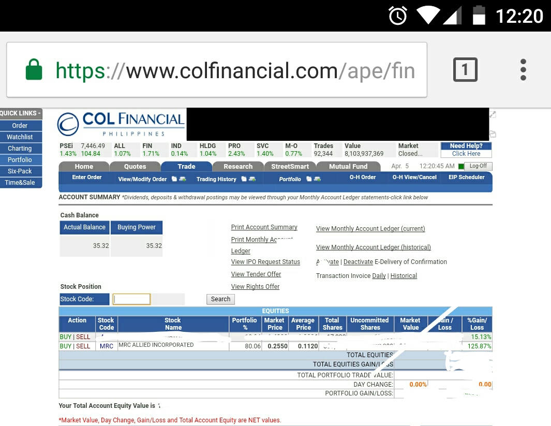Click the expand icon at page top right
551x426 pixels.
click(x=493, y=114)
